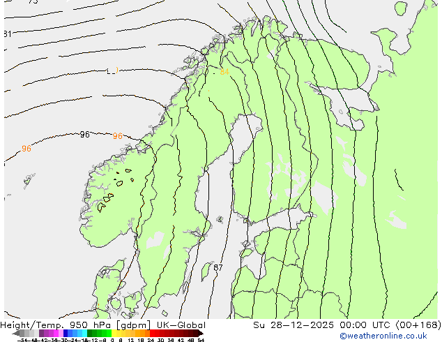Click the orange '84' contour label over northern Sweden
This screenshot has width=442, height=342.
coord(224,72)
